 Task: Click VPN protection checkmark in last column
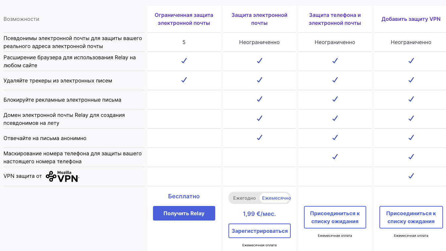click(411, 176)
